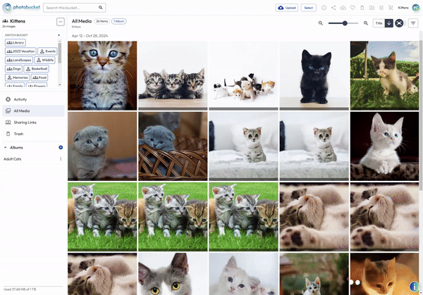The height and width of the screenshot is (295, 423).
Task: Open the black kitten photo
Action: [x=314, y=75]
